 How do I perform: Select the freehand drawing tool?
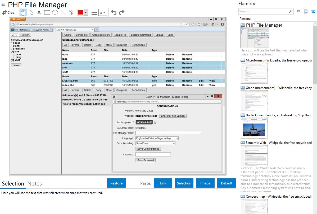coord(71,12)
